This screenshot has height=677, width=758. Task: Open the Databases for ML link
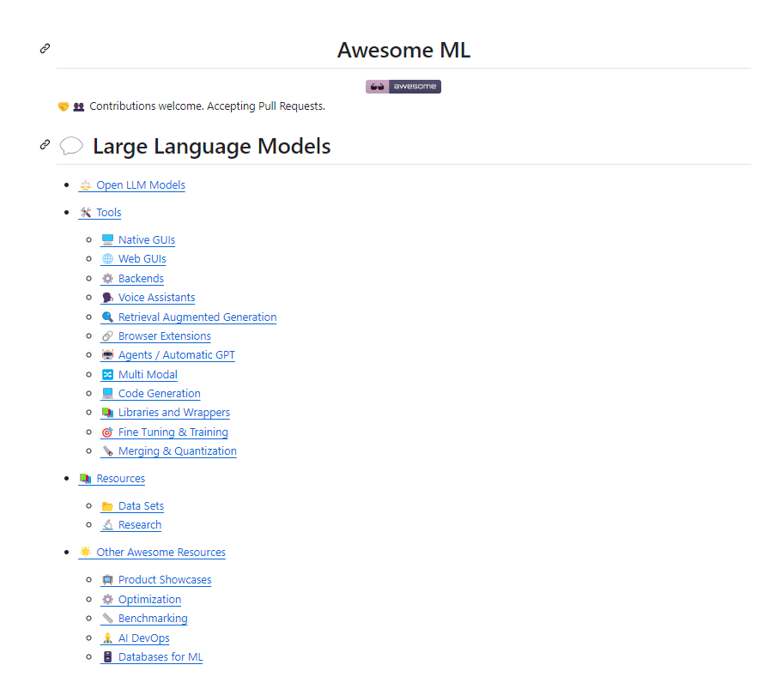pyautogui.click(x=160, y=656)
